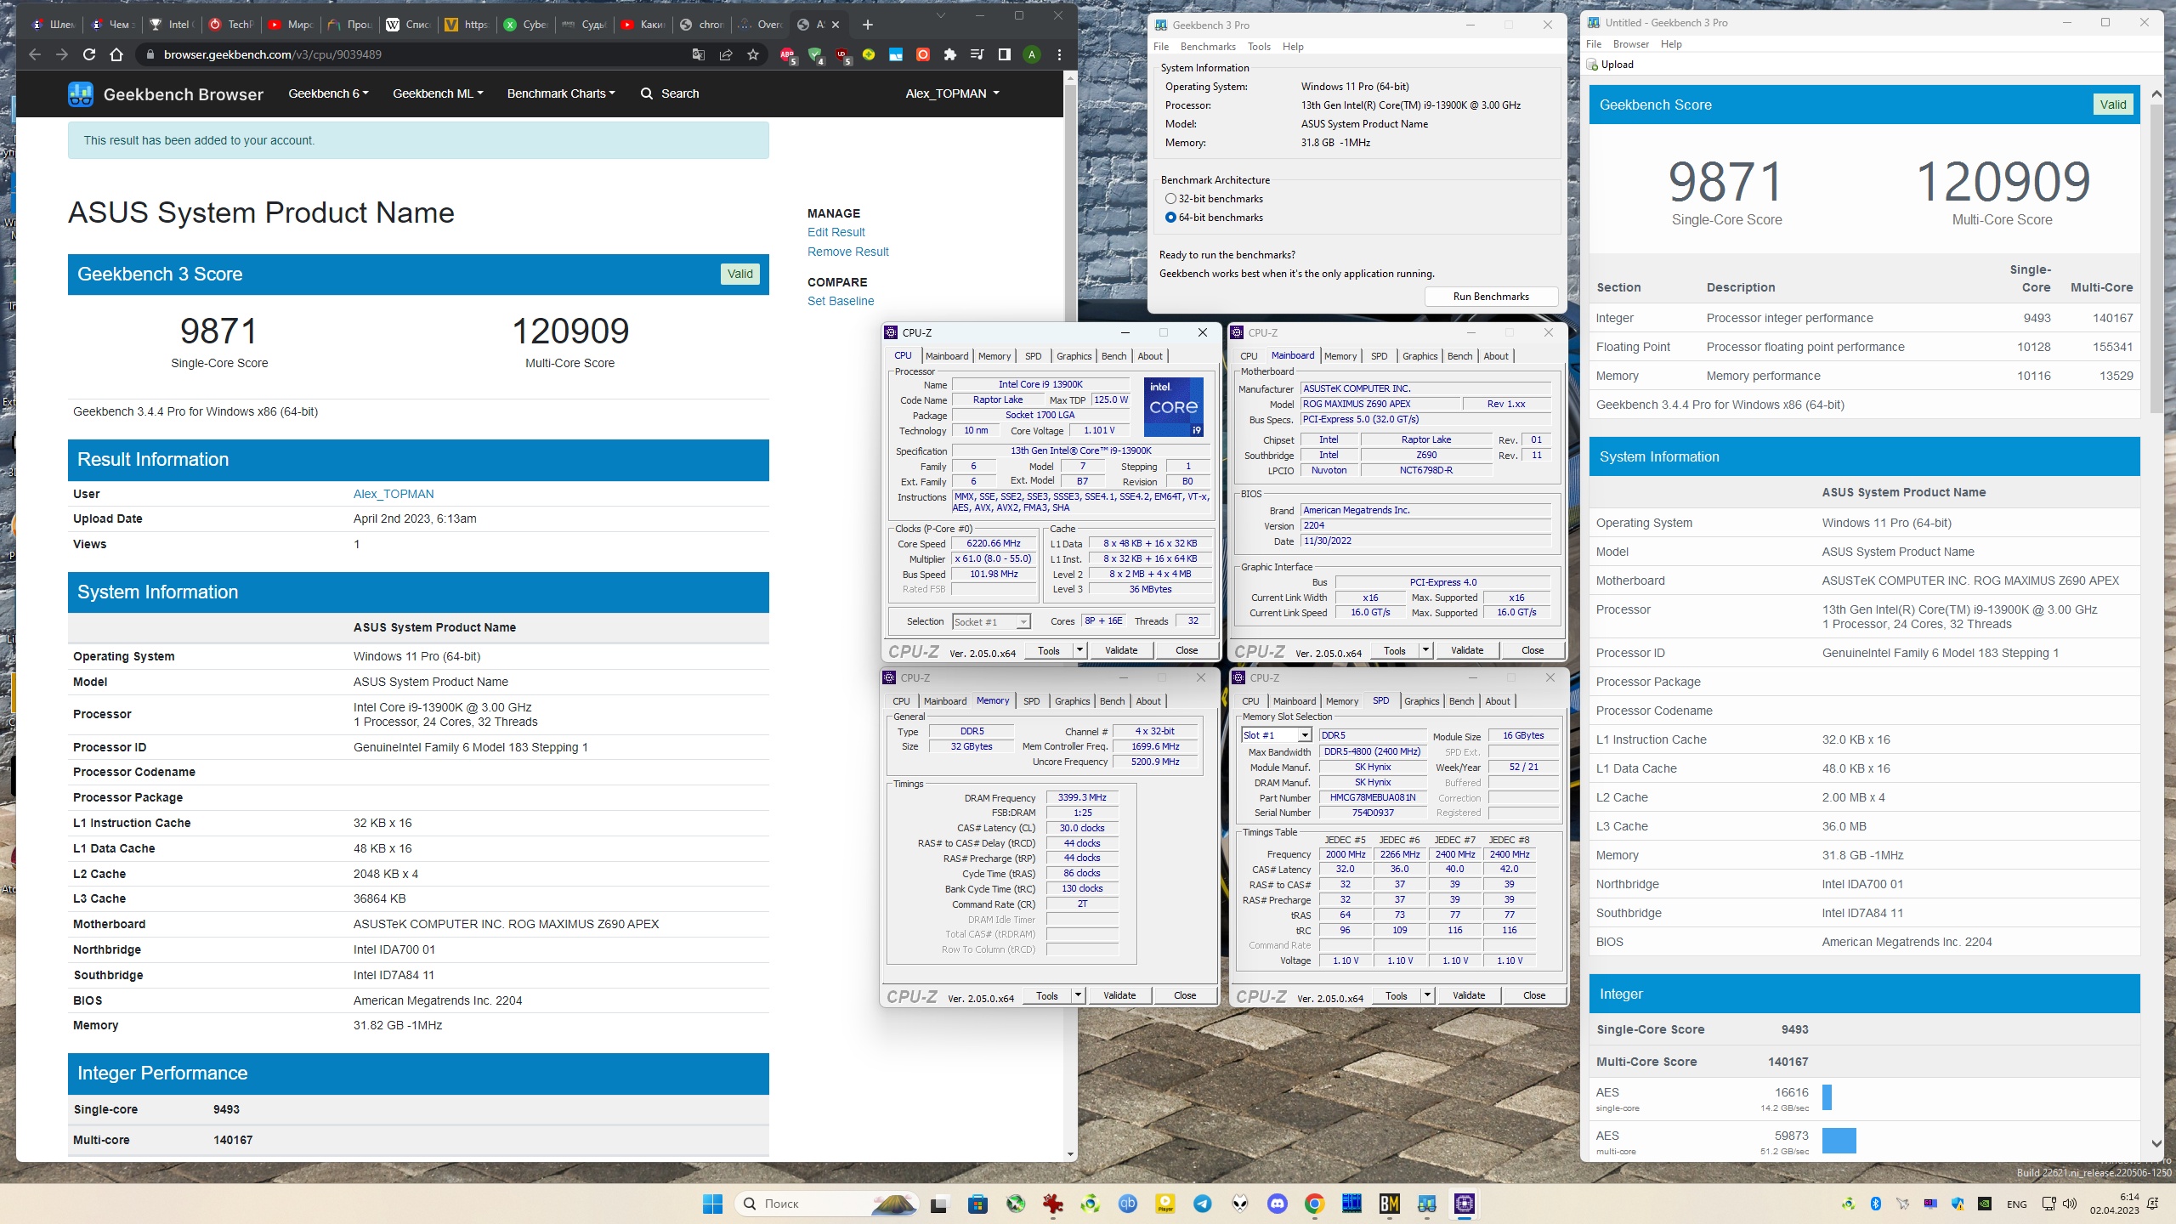Select 64-bit benchmarks radio button
Screen dimensions: 2176x1224
[x=1170, y=218]
